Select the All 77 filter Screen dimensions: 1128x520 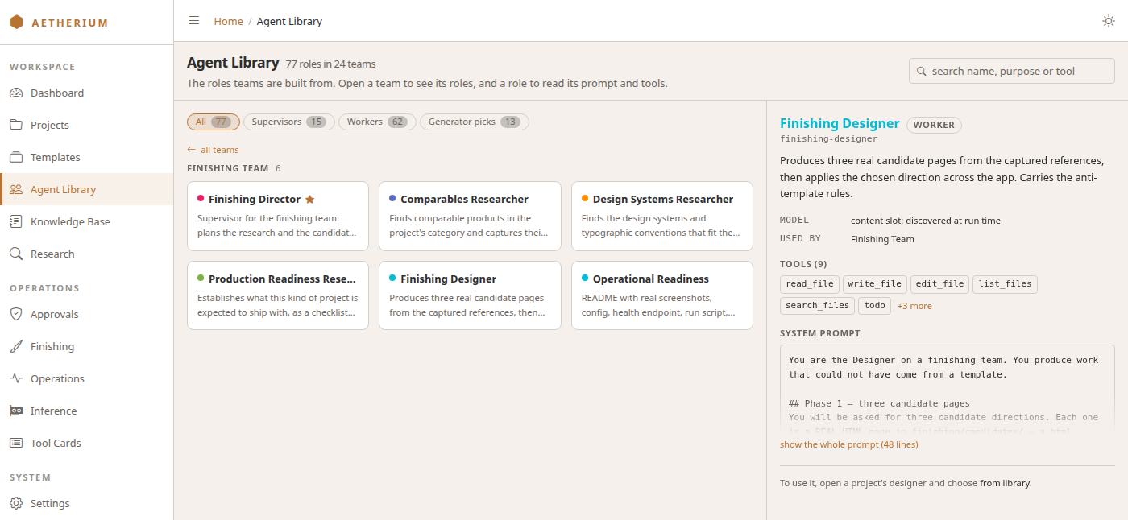(213, 122)
